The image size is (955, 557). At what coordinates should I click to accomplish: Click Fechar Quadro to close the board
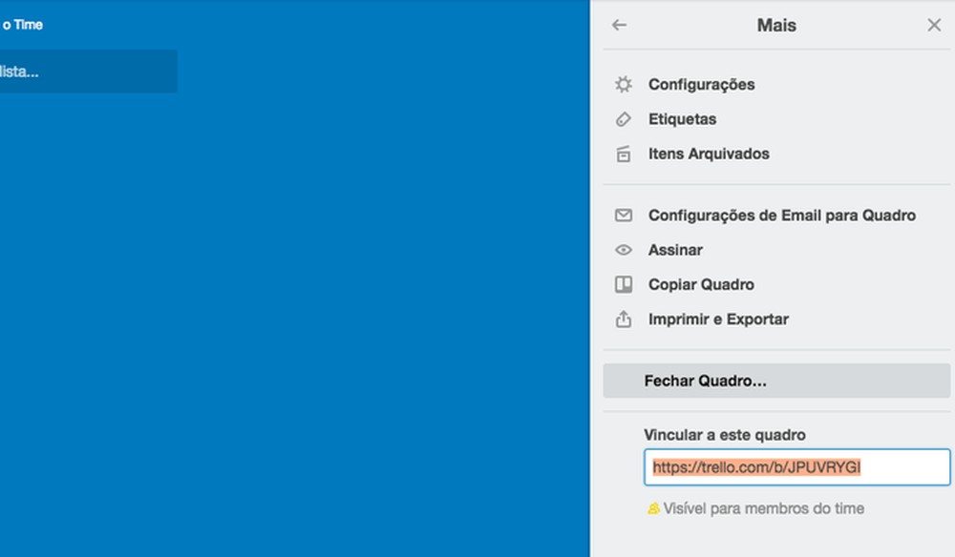click(x=705, y=381)
